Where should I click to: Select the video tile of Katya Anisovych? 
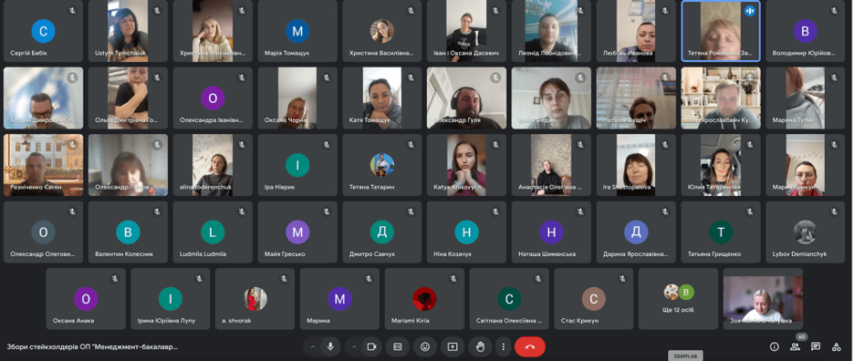tap(467, 165)
